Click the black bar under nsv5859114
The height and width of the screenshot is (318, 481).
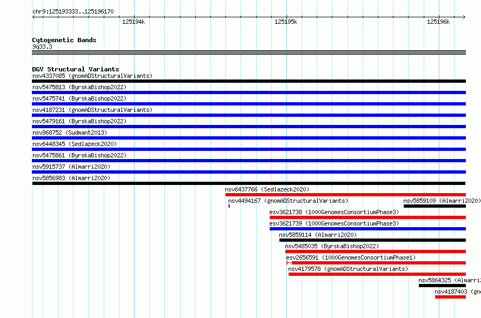373,240
